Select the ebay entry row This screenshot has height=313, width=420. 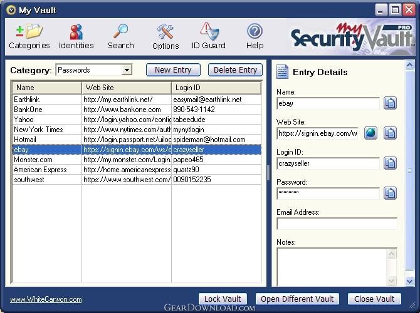137,150
